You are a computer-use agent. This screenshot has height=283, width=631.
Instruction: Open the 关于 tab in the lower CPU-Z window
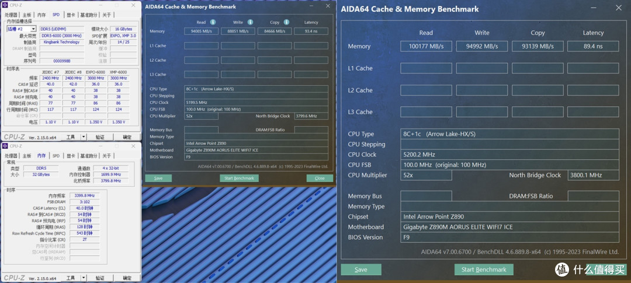pyautogui.click(x=106, y=156)
